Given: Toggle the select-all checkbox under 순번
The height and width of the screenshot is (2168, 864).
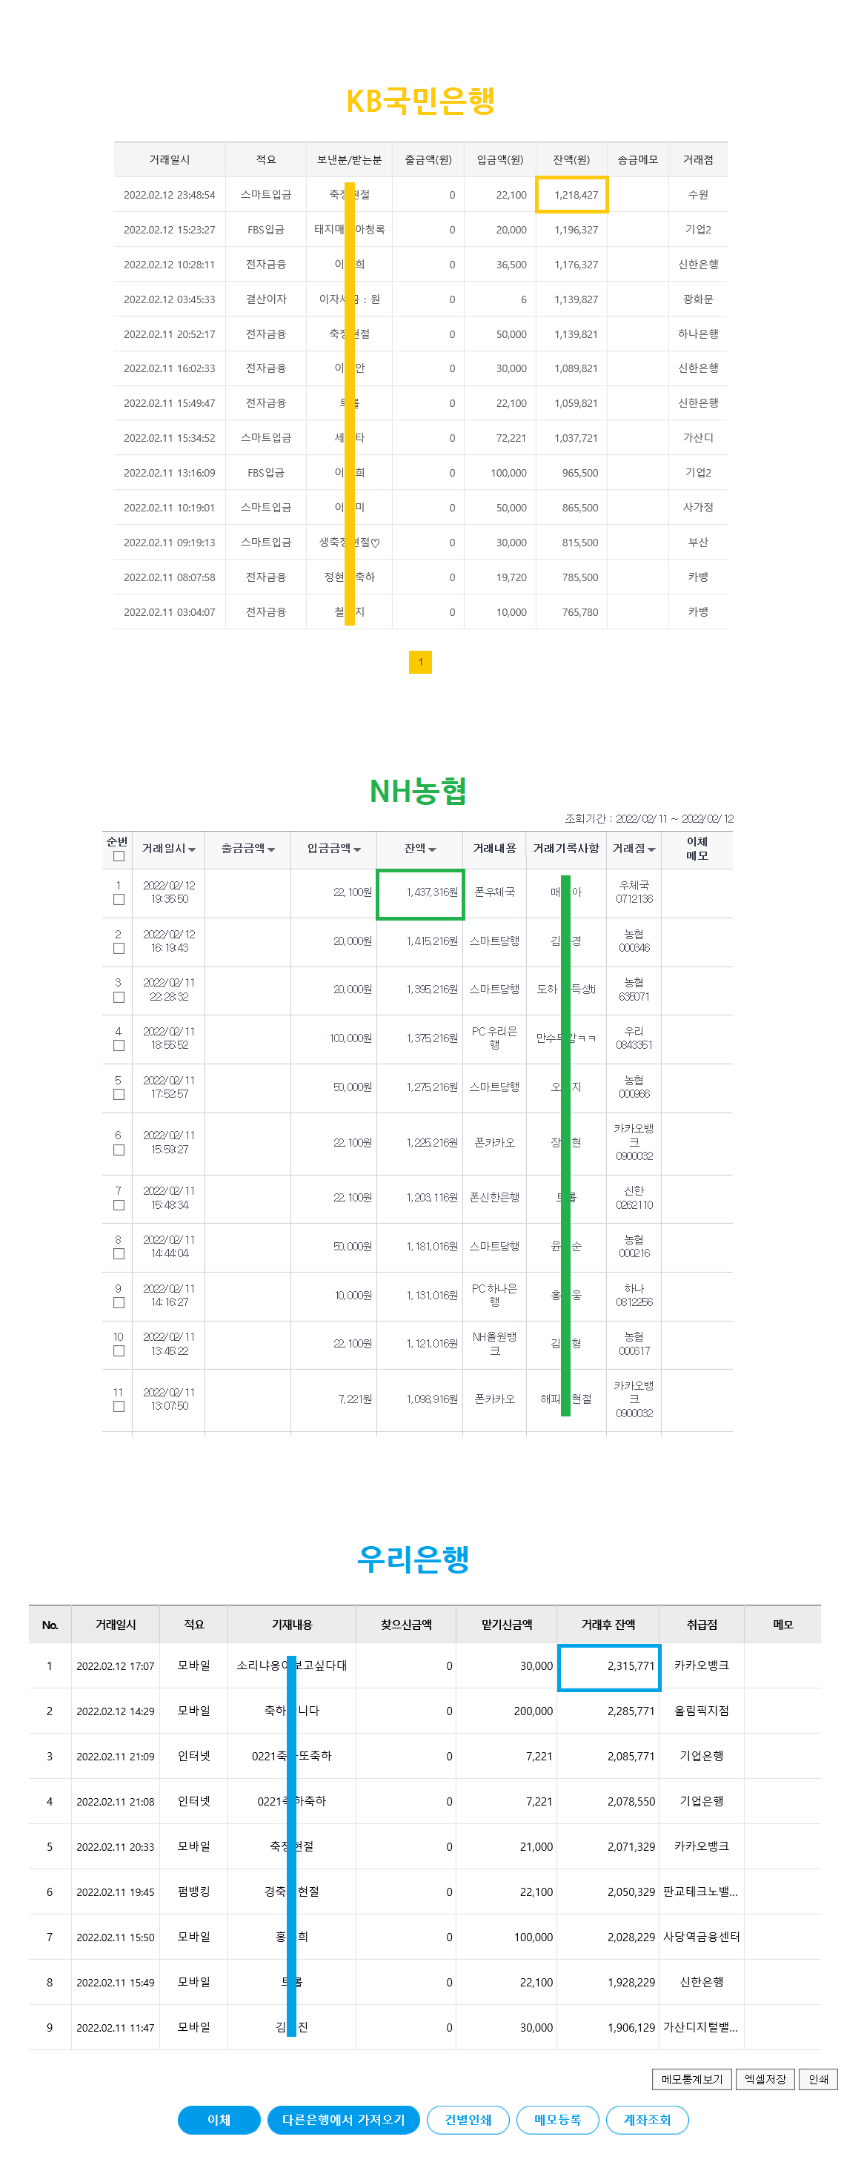Looking at the screenshot, I should tap(119, 856).
